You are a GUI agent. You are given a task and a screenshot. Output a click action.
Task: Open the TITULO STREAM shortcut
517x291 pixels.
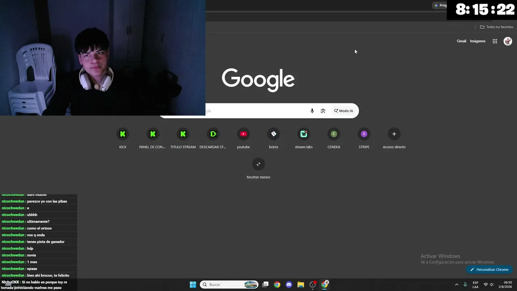click(183, 138)
